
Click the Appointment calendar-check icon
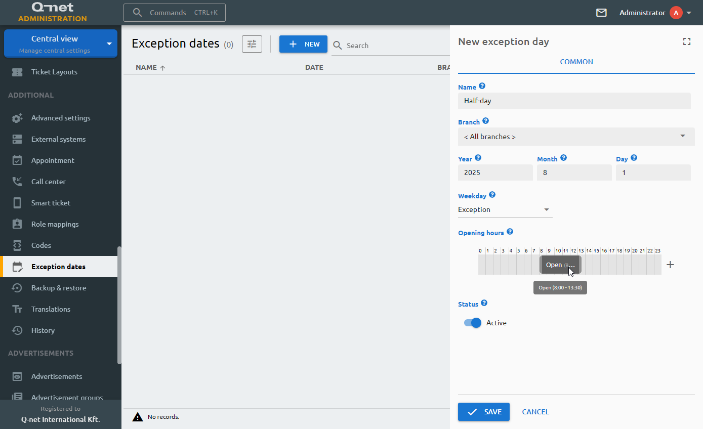tap(17, 160)
